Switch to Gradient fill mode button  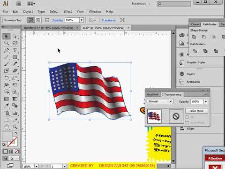(x=11, y=152)
